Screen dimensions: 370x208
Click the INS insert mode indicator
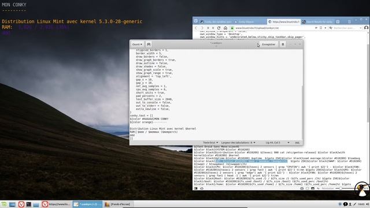click(x=297, y=143)
